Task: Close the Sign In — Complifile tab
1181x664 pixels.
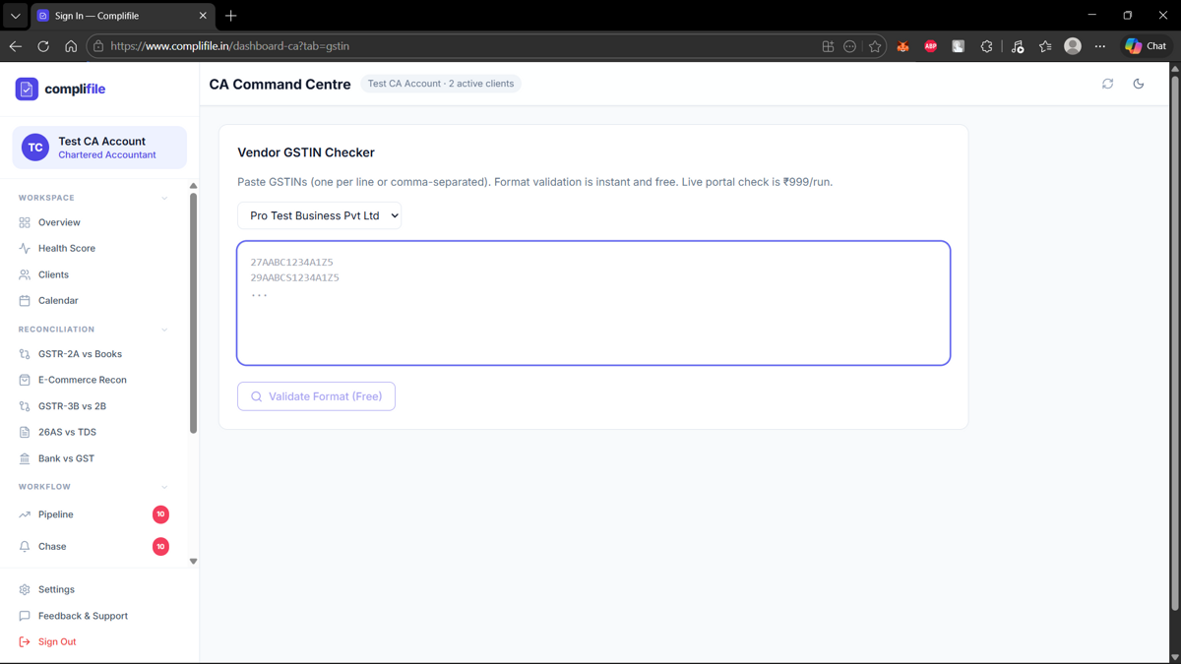Action: coord(203,16)
